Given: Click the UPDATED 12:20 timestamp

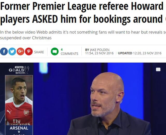Looking at the screenshot, I should pyautogui.click(x=140, y=53).
